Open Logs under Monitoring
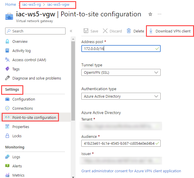This screenshot has height=178, width=194. point(16,157)
